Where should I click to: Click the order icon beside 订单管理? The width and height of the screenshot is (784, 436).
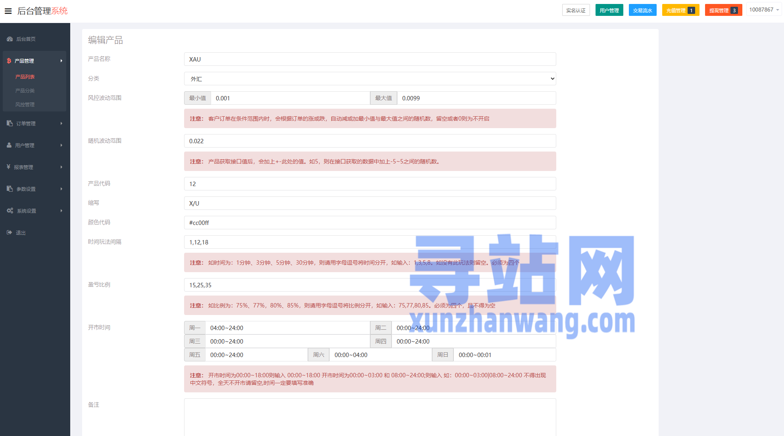click(x=10, y=123)
